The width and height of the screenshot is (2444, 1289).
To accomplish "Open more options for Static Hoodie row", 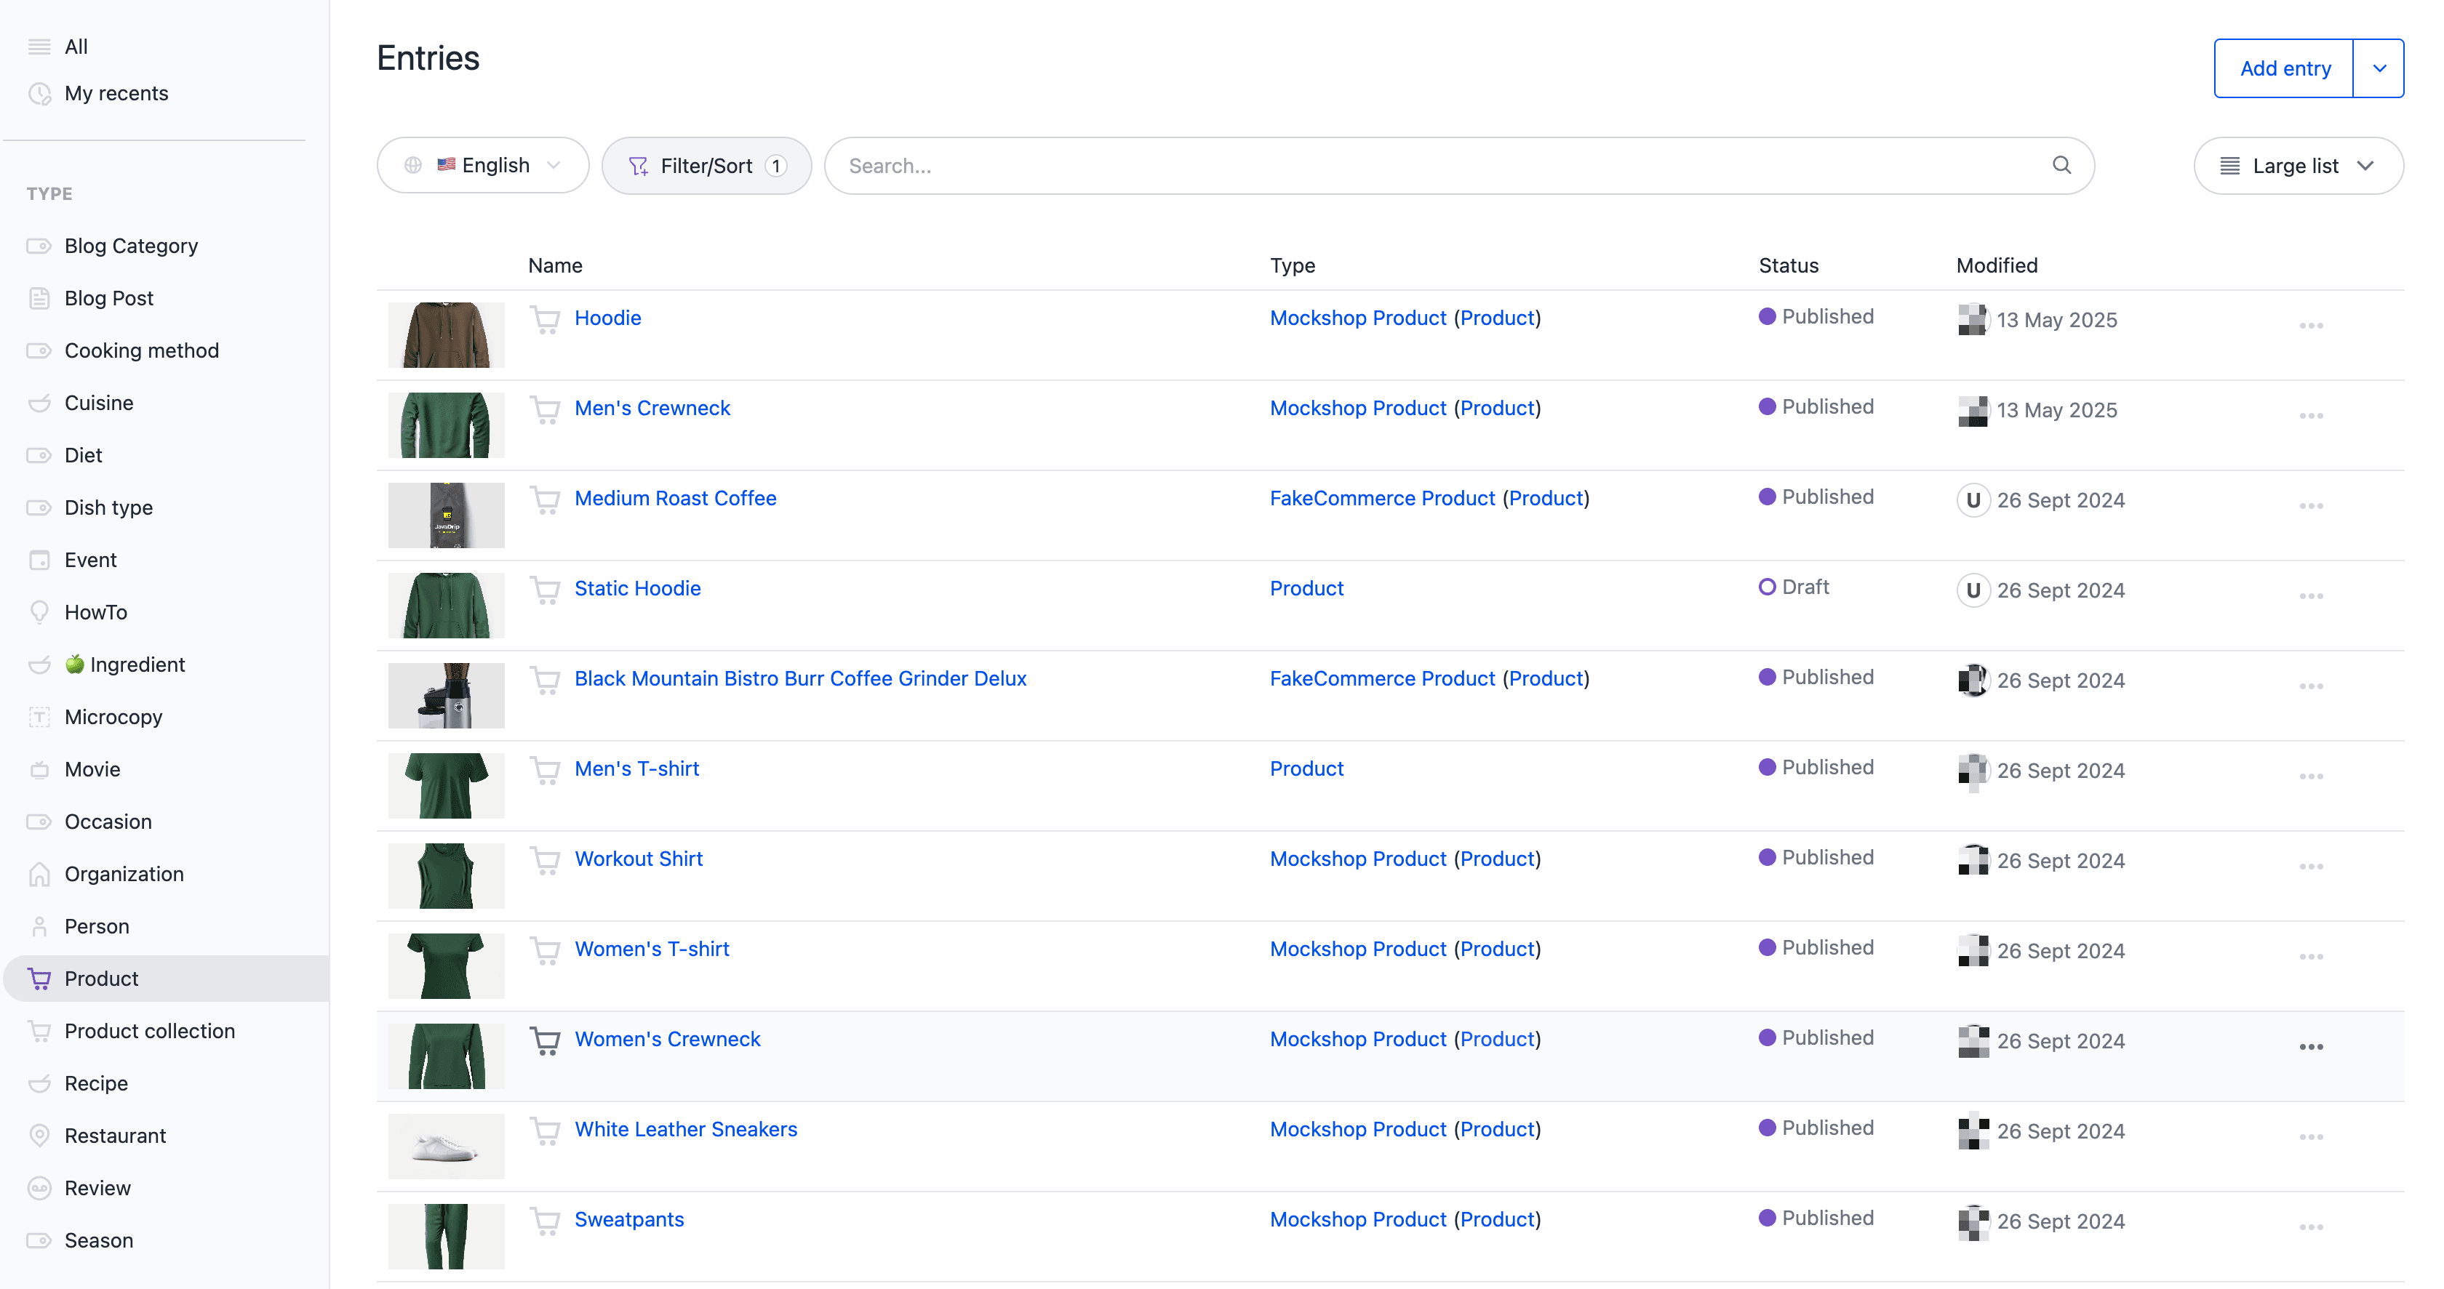I will [x=2310, y=595].
